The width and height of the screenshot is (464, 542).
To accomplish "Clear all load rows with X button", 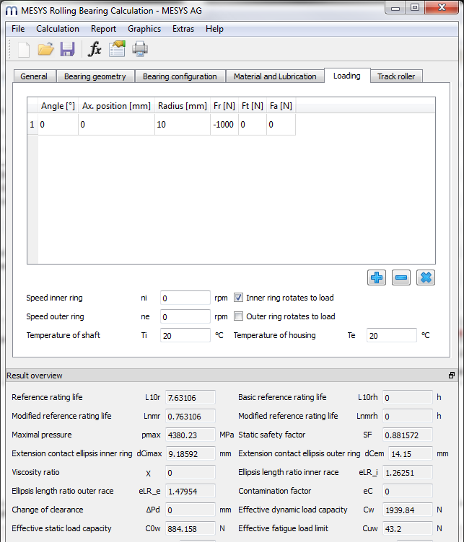I will click(x=426, y=277).
